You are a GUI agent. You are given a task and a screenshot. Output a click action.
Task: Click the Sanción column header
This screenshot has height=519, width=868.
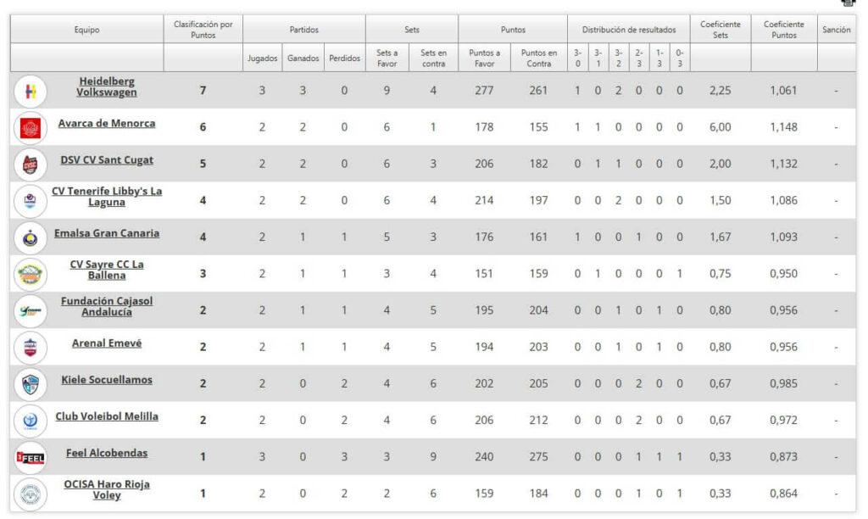tap(836, 30)
